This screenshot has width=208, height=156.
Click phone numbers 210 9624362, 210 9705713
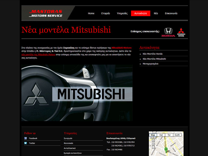point(123,146)
